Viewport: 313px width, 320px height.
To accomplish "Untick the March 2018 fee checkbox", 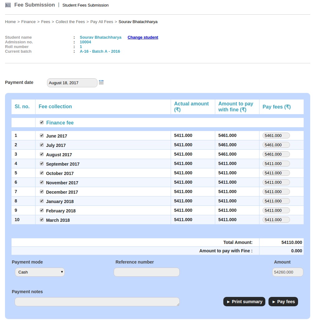I will coord(42,220).
